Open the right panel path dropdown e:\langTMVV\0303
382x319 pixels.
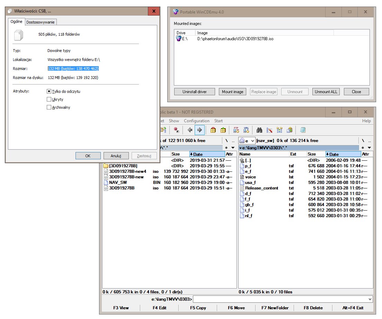click(x=299, y=148)
